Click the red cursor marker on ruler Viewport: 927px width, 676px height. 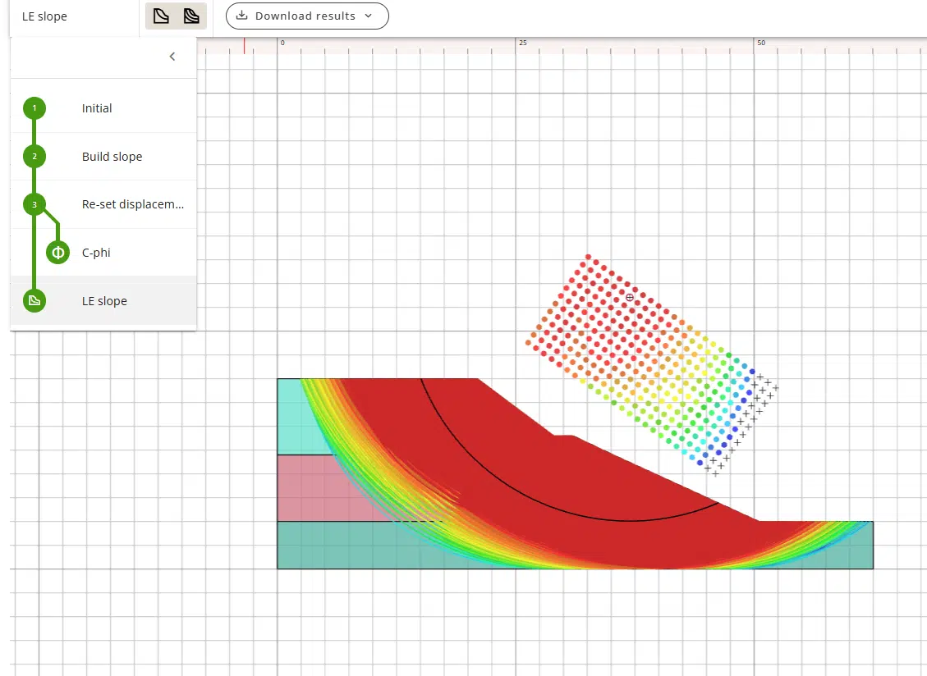244,46
